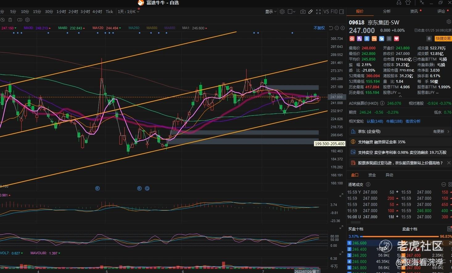Click the blue dollar badge icon

tap(367, 39)
